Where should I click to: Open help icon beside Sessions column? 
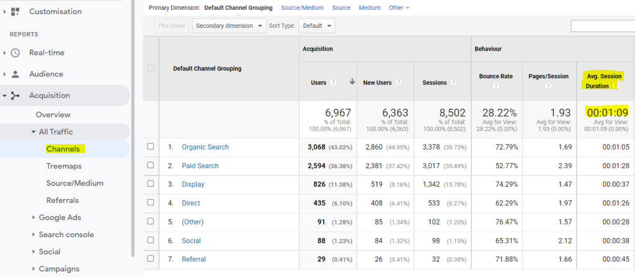pyautogui.click(x=453, y=82)
